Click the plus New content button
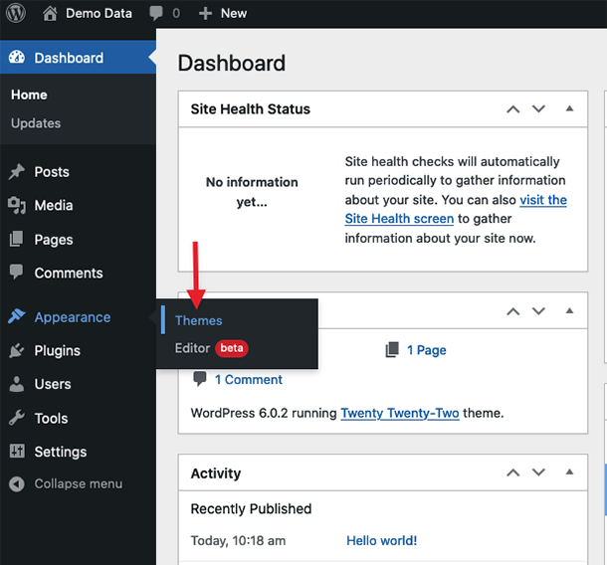Screen dimensions: 607x565 pos(206,13)
